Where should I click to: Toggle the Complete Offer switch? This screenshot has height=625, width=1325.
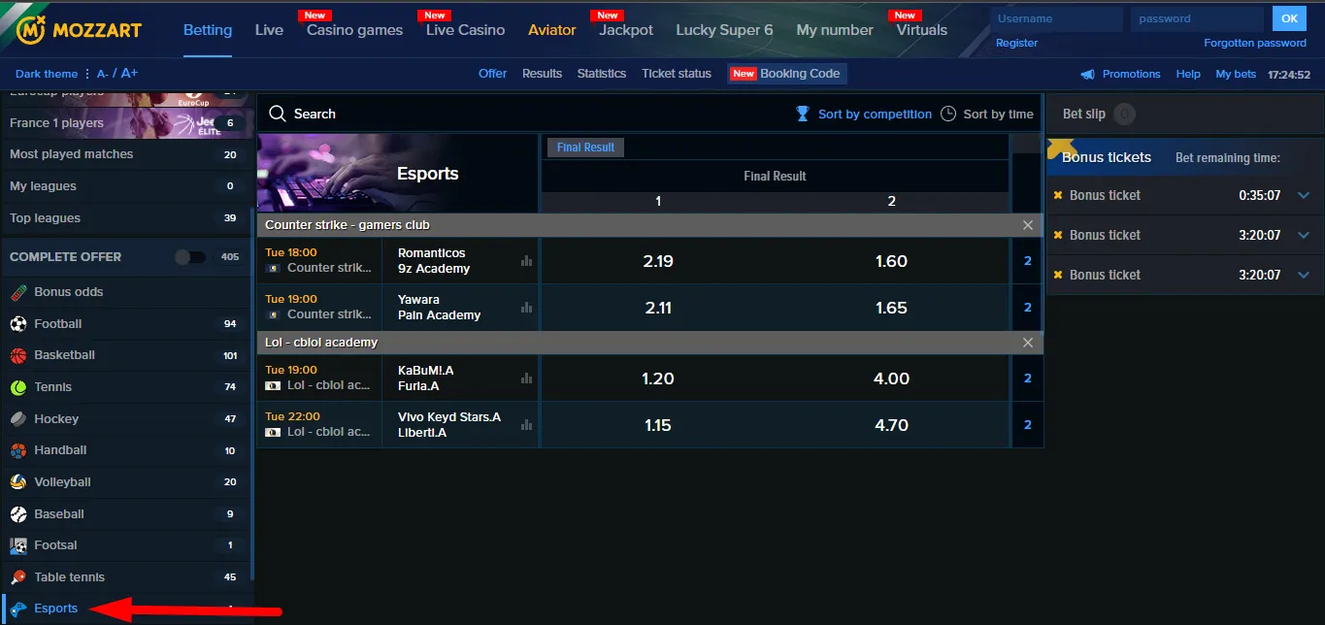click(x=189, y=257)
